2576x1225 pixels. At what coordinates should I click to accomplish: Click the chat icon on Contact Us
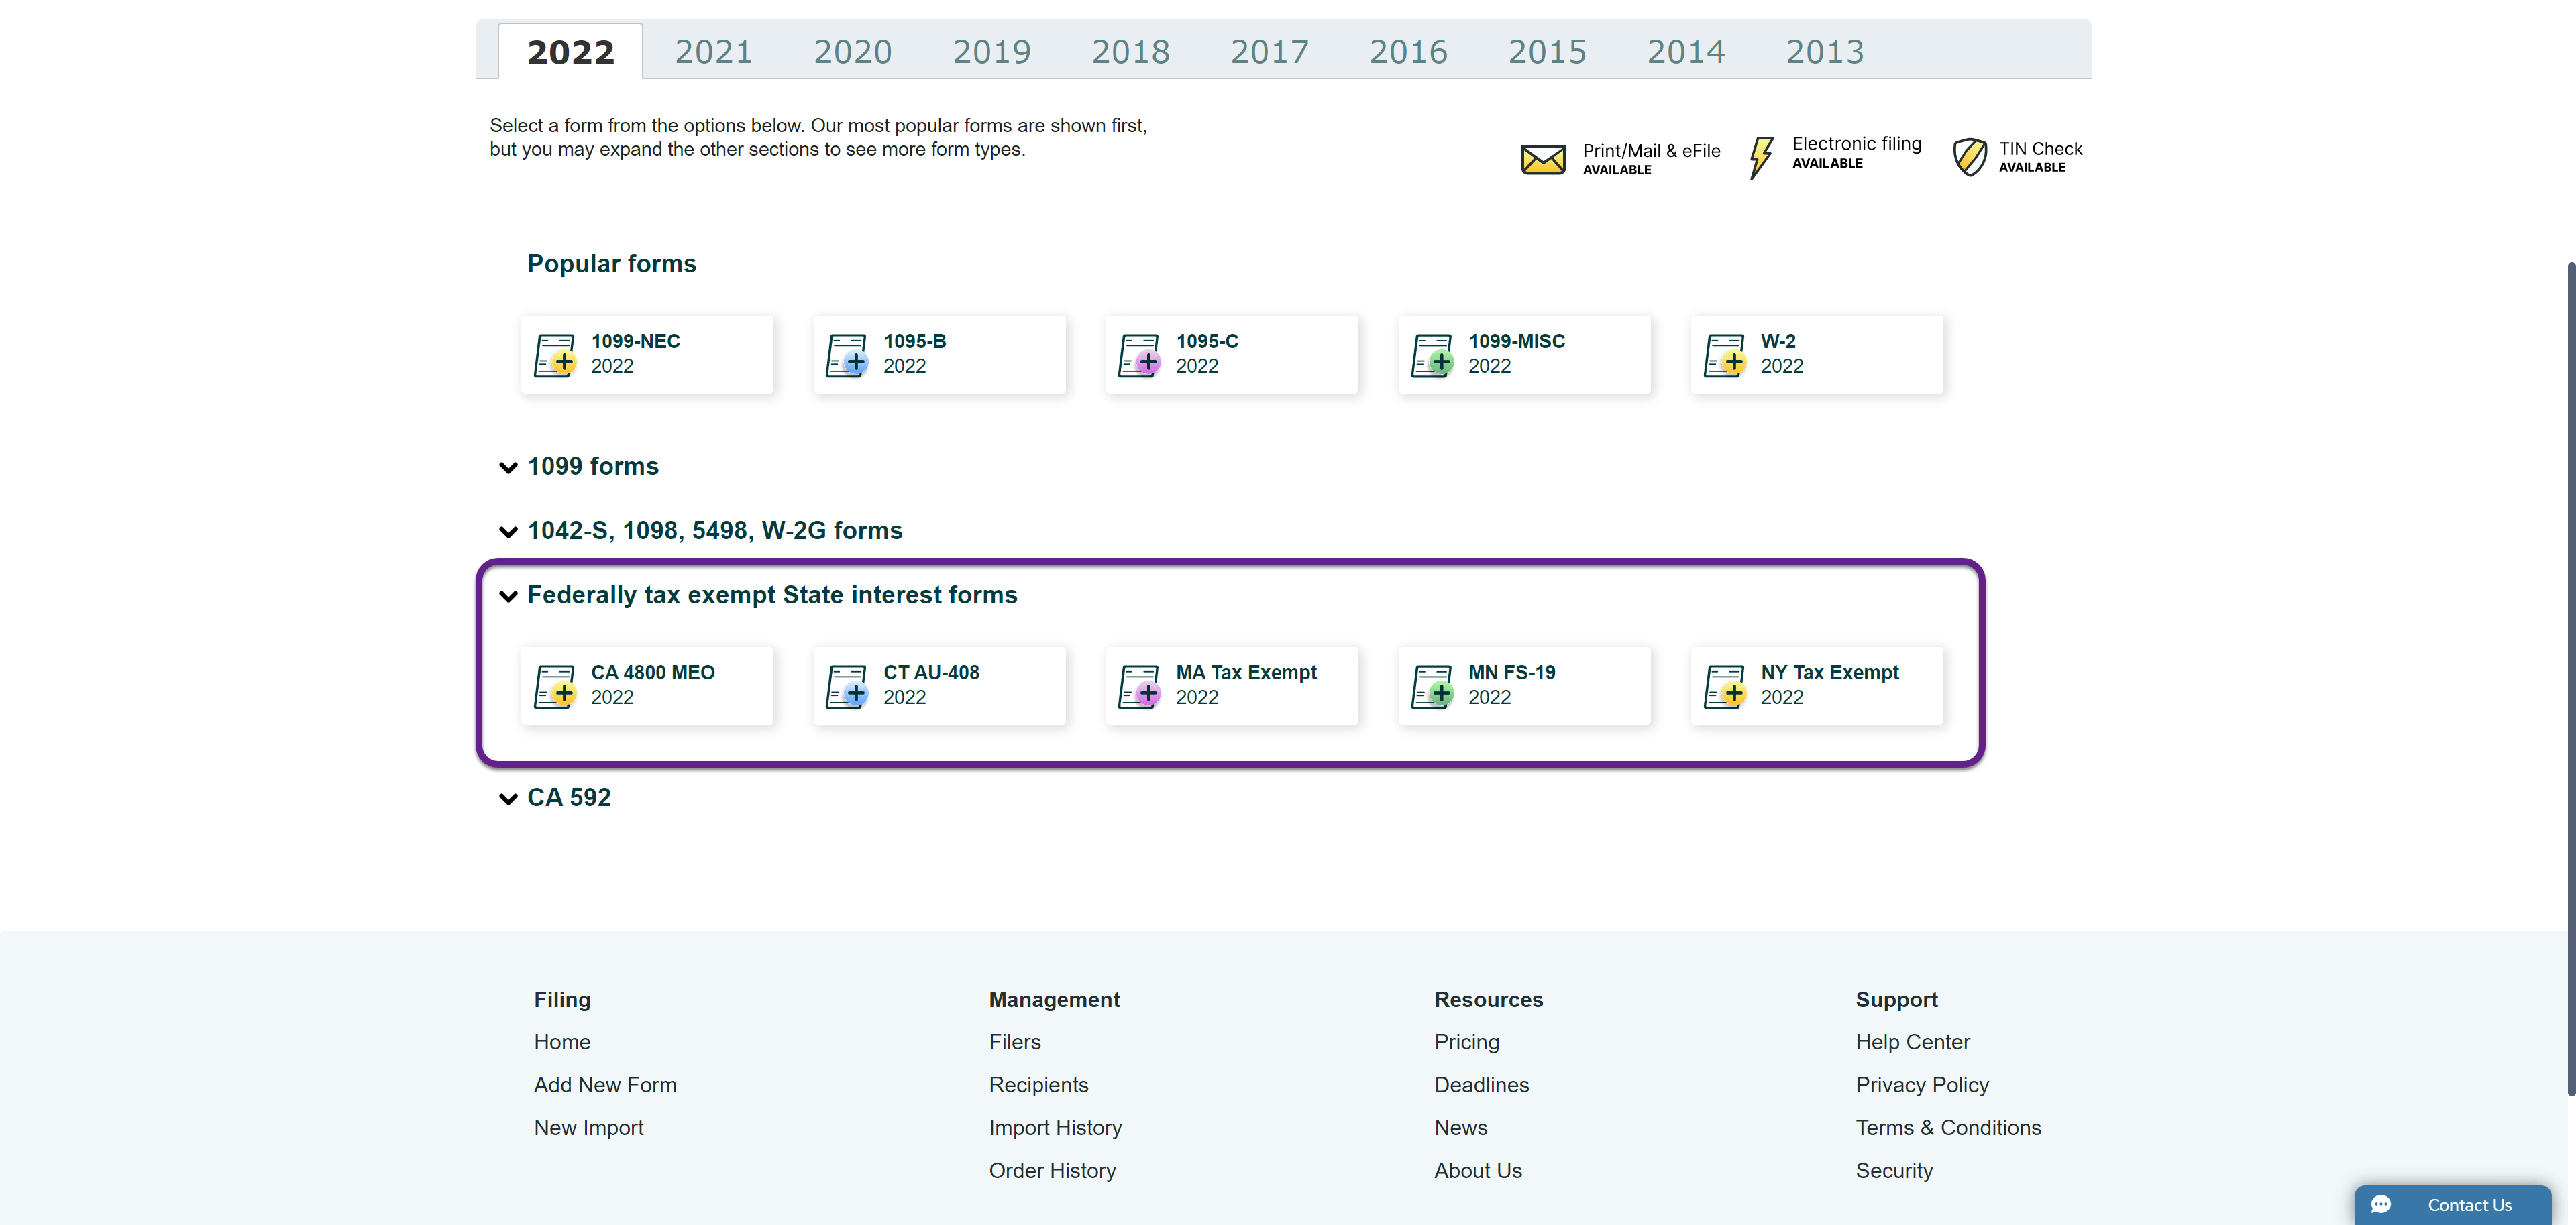pos(2381,1205)
